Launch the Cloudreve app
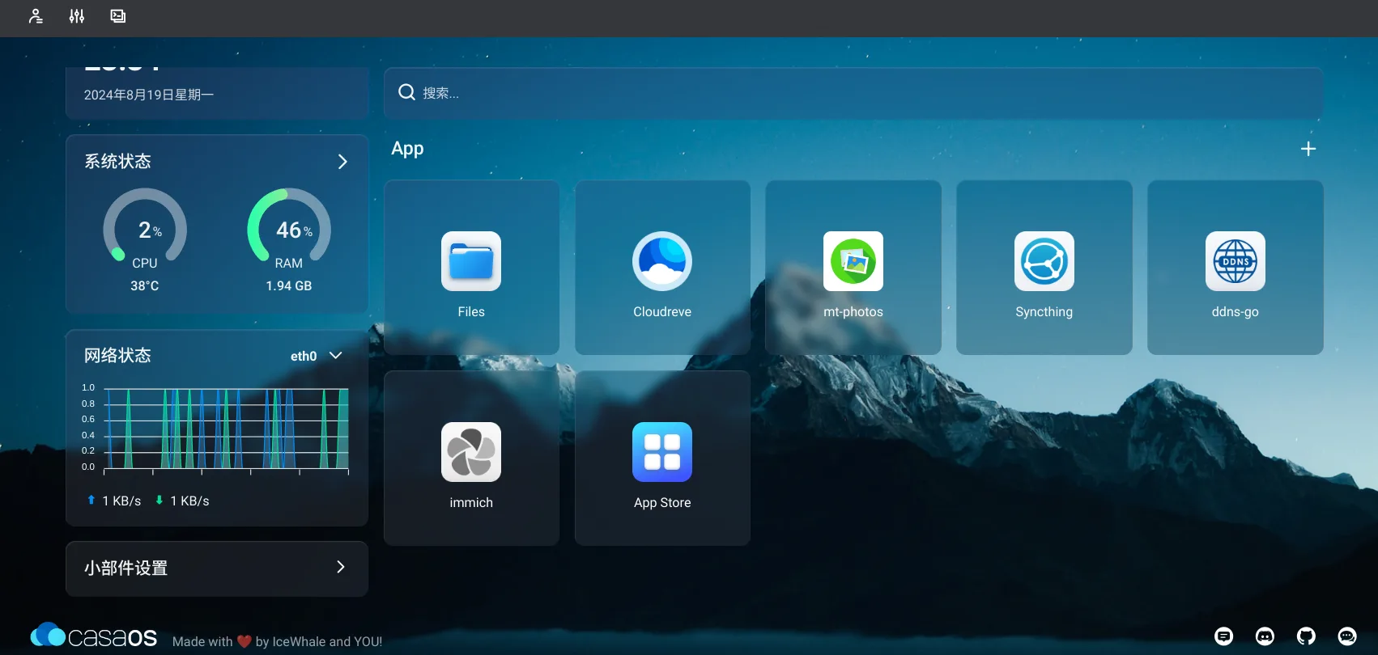Image resolution: width=1378 pixels, height=655 pixels. coord(662,268)
